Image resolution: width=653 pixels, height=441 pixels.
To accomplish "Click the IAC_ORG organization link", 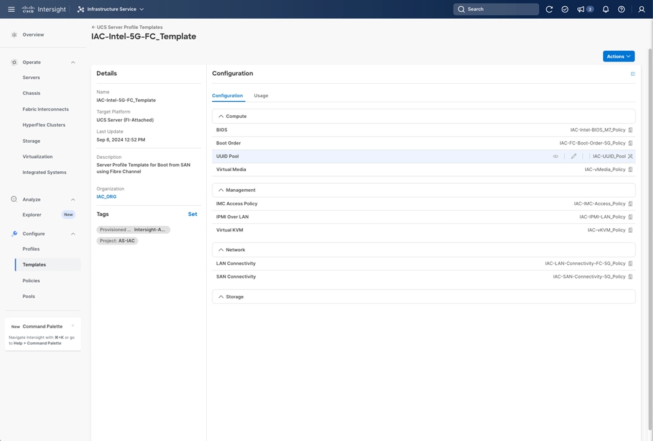I will (106, 197).
